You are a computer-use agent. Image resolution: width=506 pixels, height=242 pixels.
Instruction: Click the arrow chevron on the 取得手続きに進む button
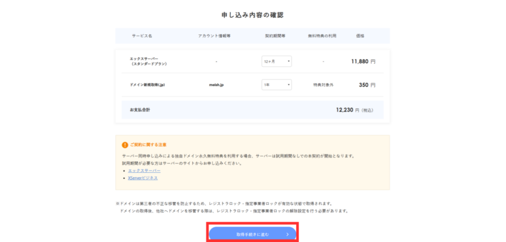click(x=288, y=234)
